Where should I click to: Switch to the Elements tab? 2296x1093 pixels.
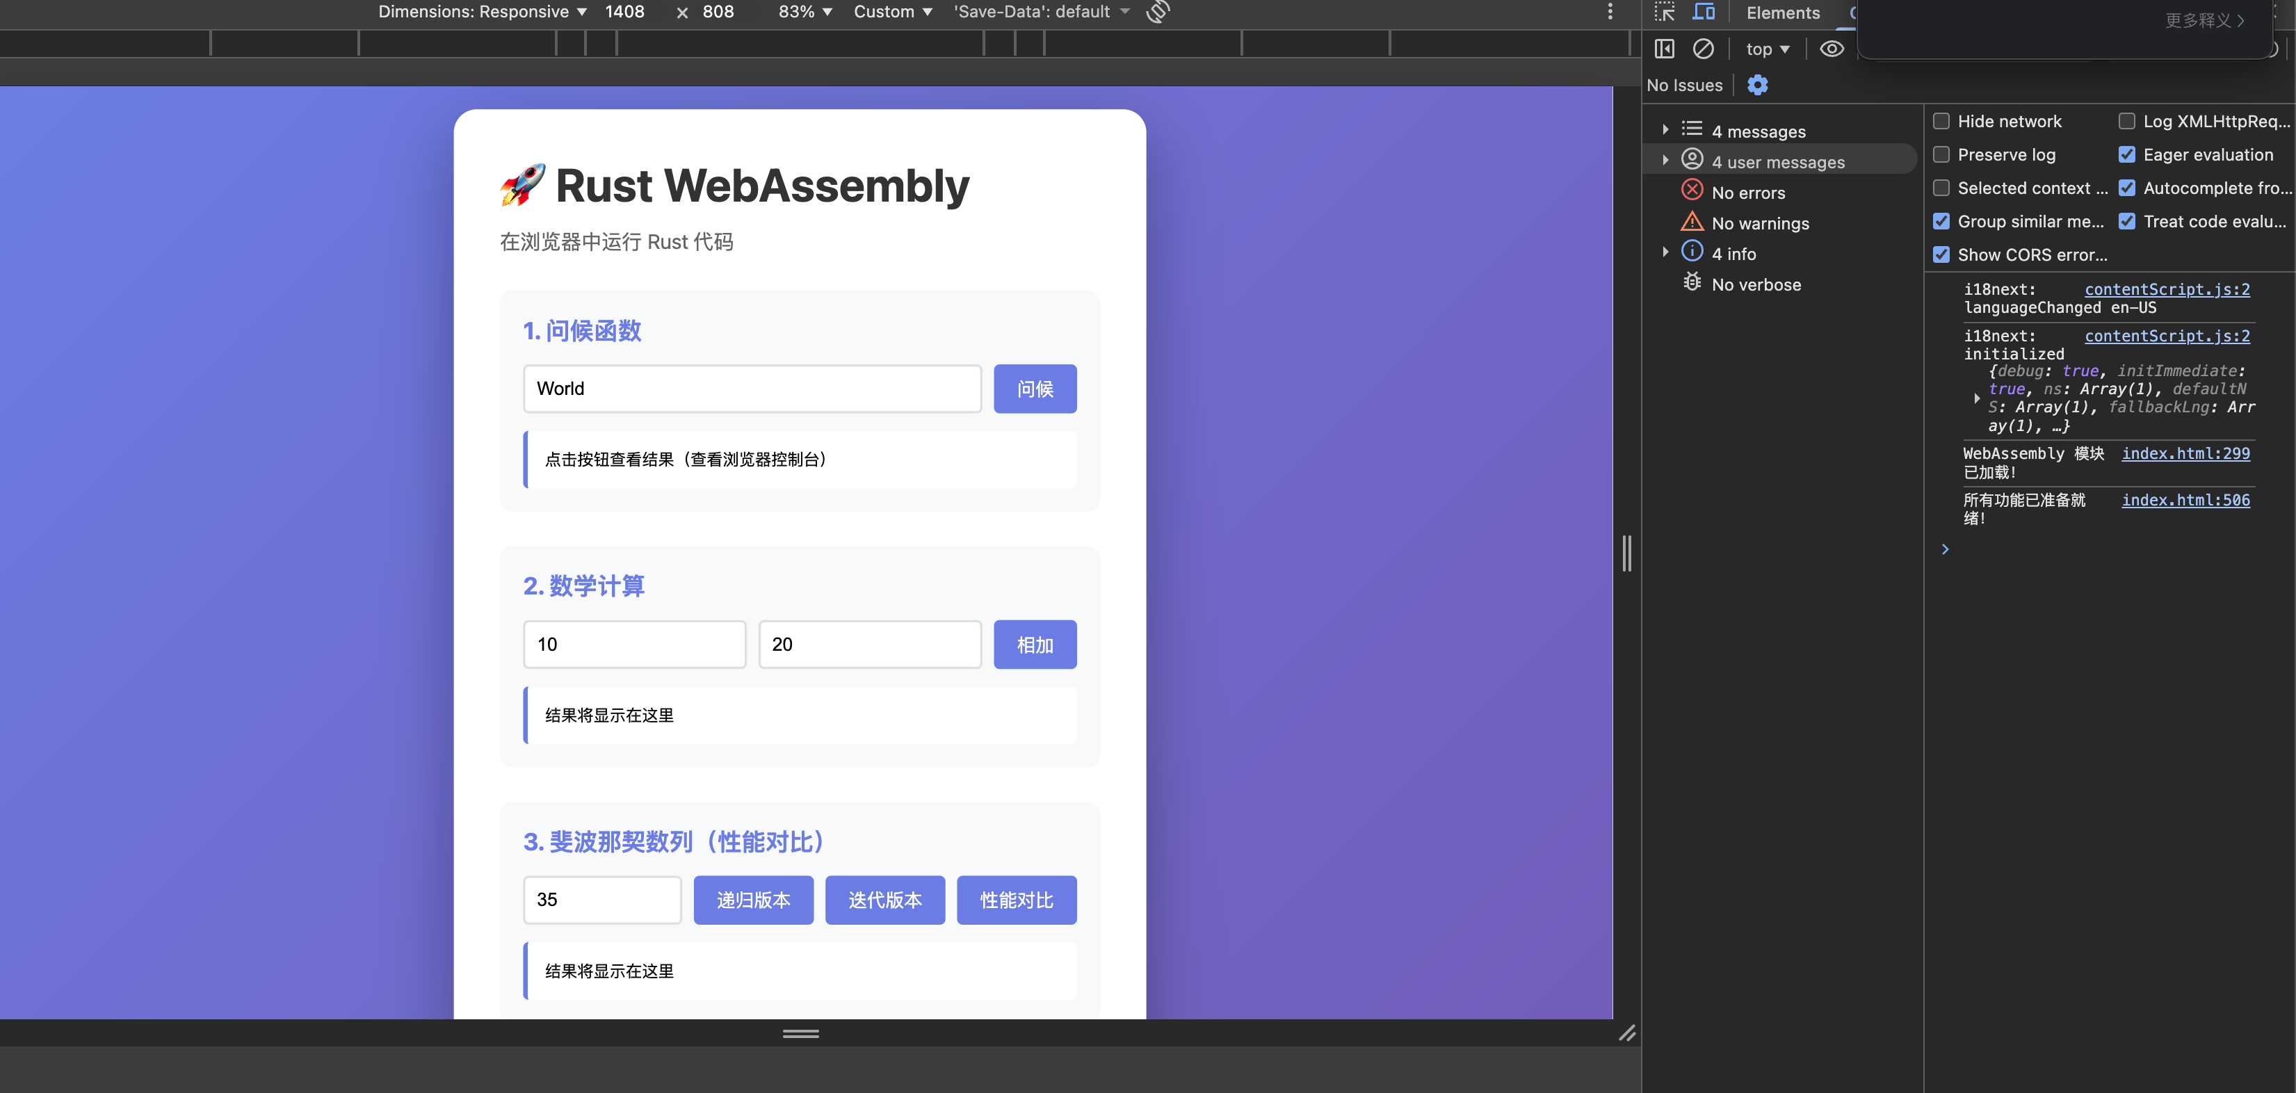[x=1783, y=13]
